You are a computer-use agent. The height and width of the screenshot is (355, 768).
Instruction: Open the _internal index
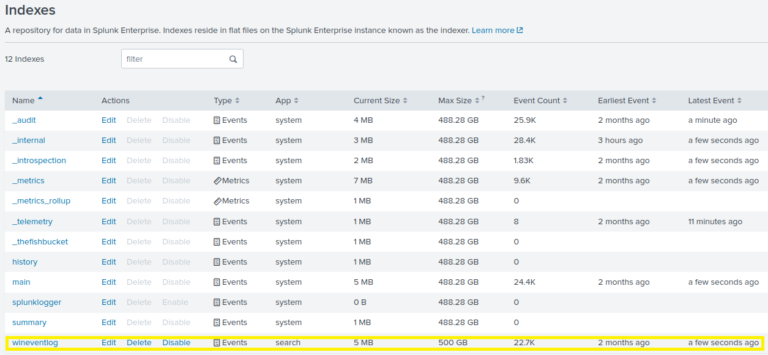point(29,141)
